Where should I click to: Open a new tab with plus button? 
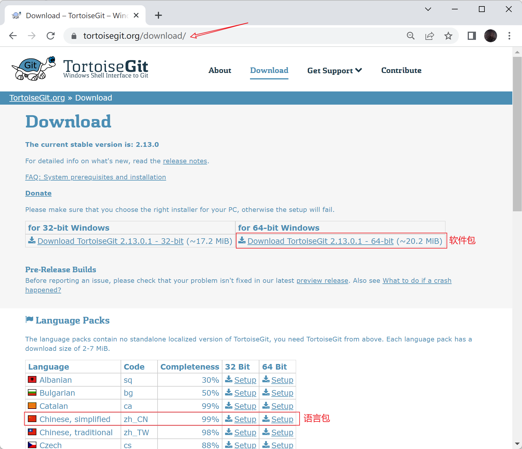click(158, 15)
